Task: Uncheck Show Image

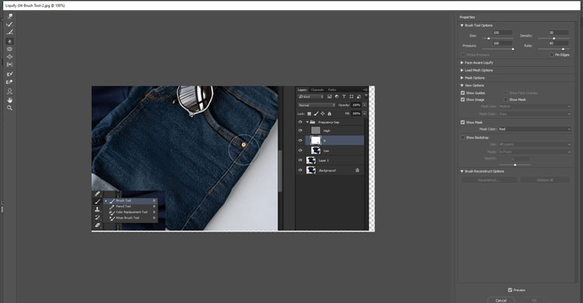Action: (x=463, y=99)
